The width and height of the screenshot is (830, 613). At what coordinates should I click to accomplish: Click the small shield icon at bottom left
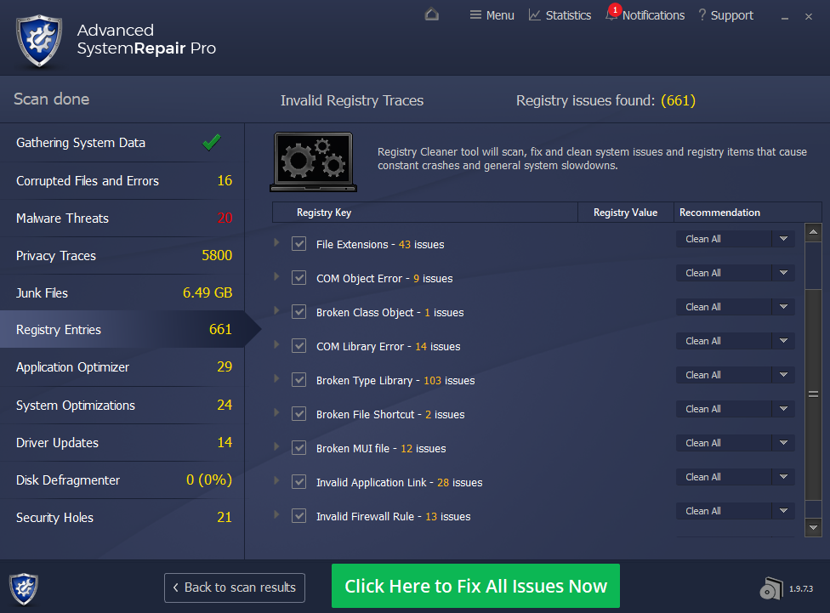point(23,588)
